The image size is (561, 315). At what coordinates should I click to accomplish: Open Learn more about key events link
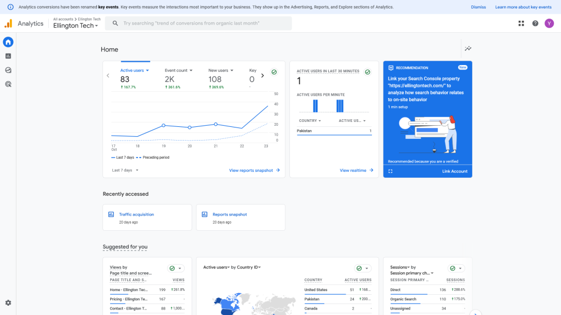click(x=523, y=7)
